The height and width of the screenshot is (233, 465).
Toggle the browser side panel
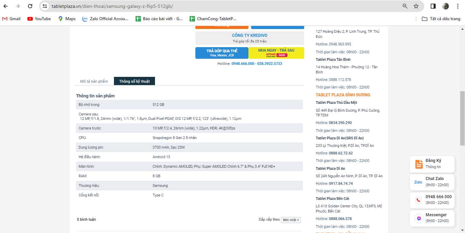(x=433, y=6)
